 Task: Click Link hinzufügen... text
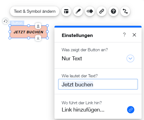coord(83,110)
